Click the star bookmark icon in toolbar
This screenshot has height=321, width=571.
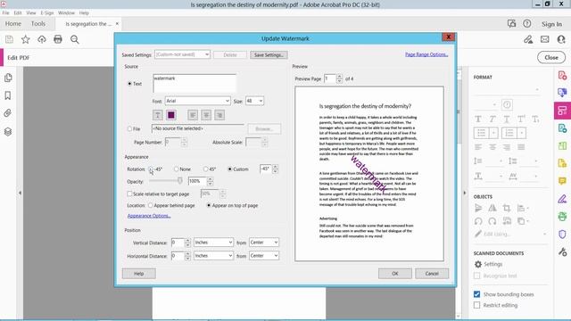(x=26, y=39)
